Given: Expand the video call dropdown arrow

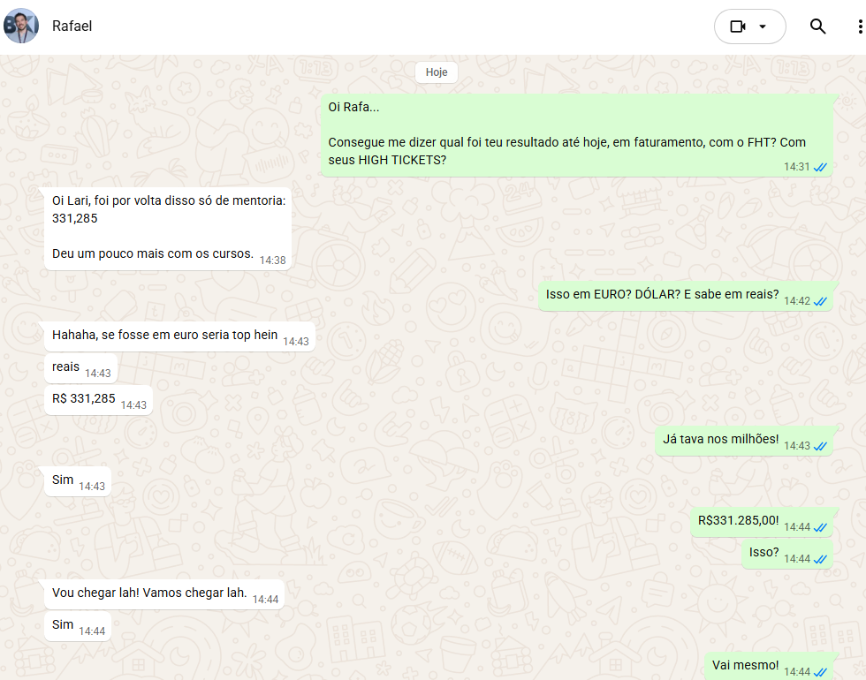Looking at the screenshot, I should click(x=763, y=26).
